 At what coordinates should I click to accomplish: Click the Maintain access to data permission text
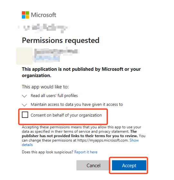click(x=77, y=104)
